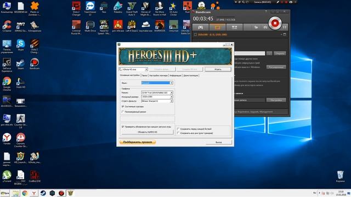Stop recording with Bandicam's red stop button
This screenshot has height=197, width=351.
pyautogui.click(x=275, y=23)
